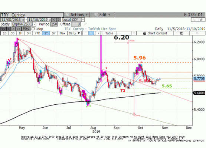Open the Daily periodicity dropdown
The image size is (206, 148).
(x=75, y=33)
